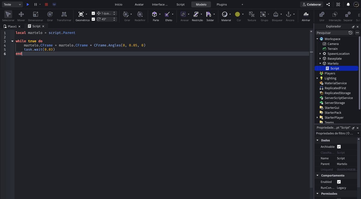Viewport: 361px width, 199px height.
Task: Click the Redefinir pivot icon
Action: coord(140,14)
